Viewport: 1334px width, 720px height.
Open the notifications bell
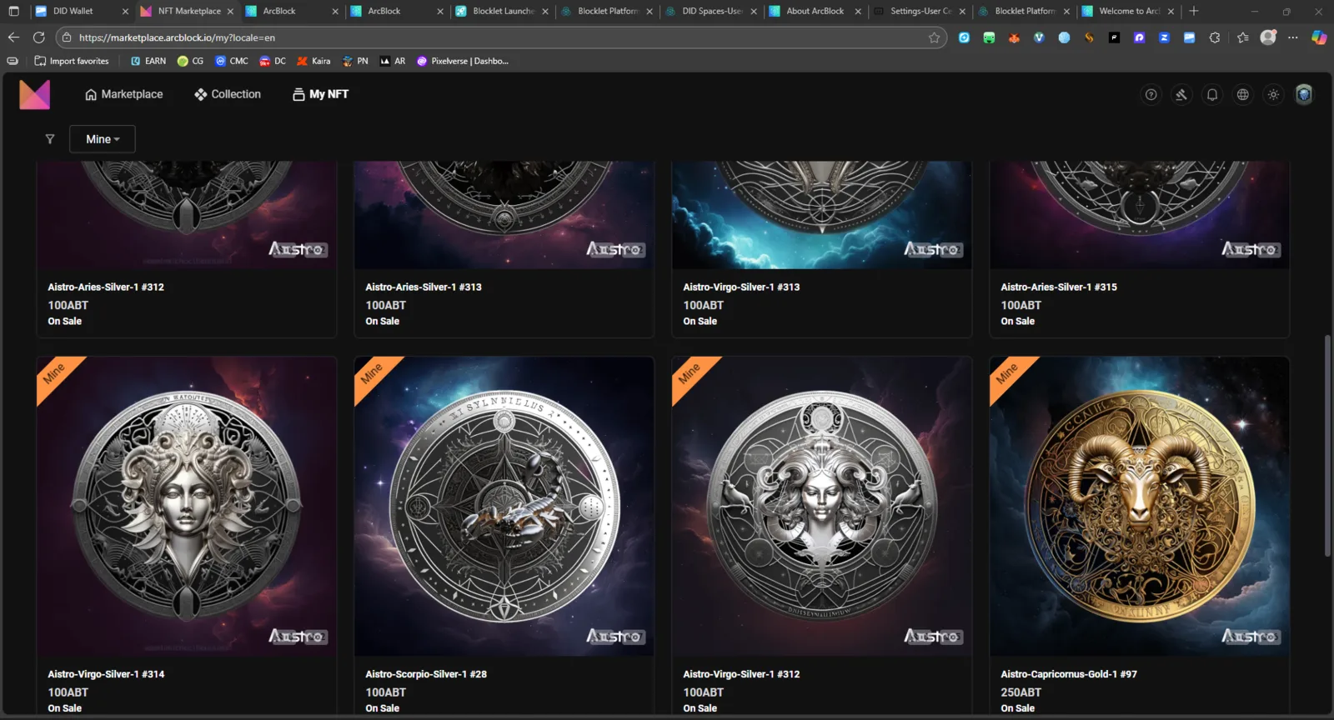tap(1212, 95)
